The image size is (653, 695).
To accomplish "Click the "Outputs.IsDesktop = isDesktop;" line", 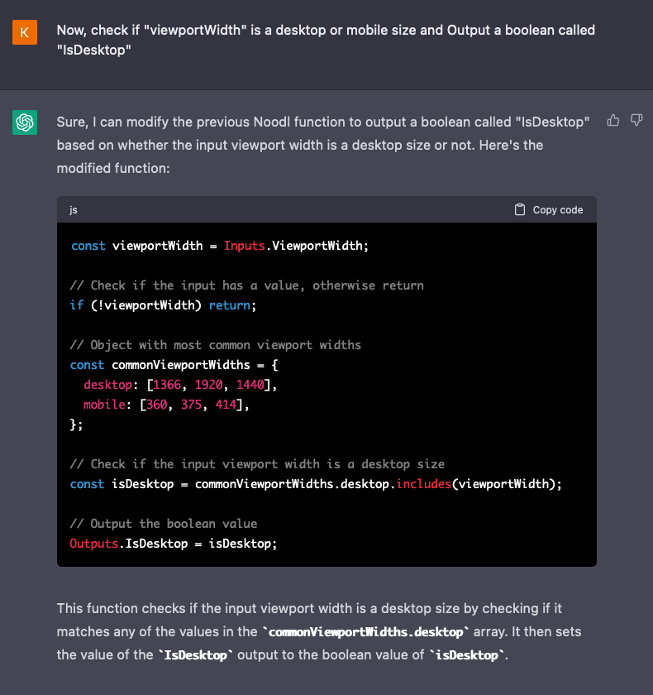I will click(x=174, y=544).
